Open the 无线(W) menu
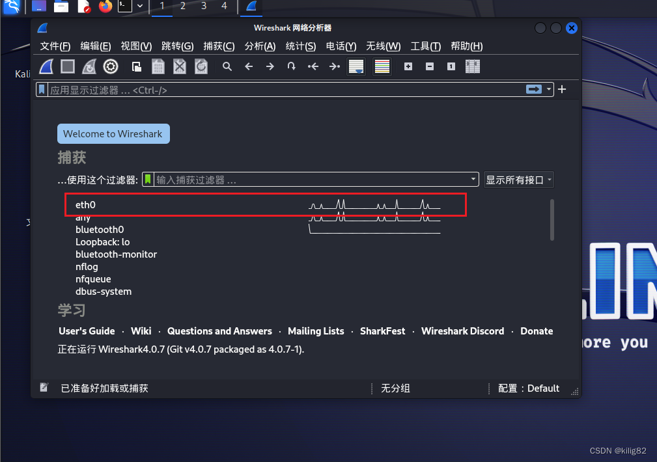Viewport: 657px width, 462px height. click(x=384, y=46)
